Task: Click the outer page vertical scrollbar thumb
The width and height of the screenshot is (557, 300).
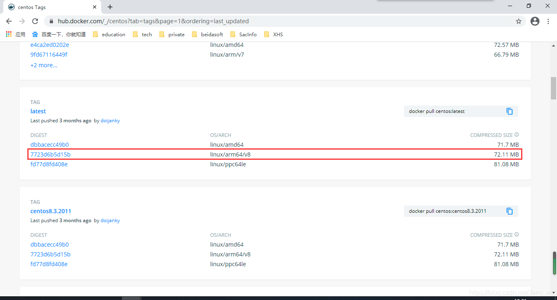Action: tap(554, 88)
